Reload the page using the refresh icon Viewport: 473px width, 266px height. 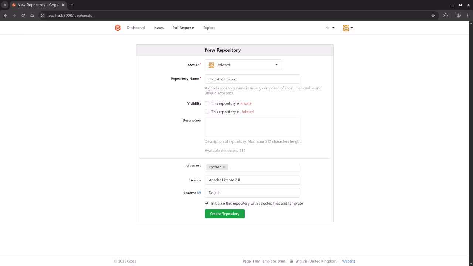(x=23, y=16)
